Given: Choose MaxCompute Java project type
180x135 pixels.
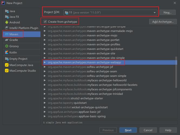Looking at the screenshot, I should (x=21, y=65).
